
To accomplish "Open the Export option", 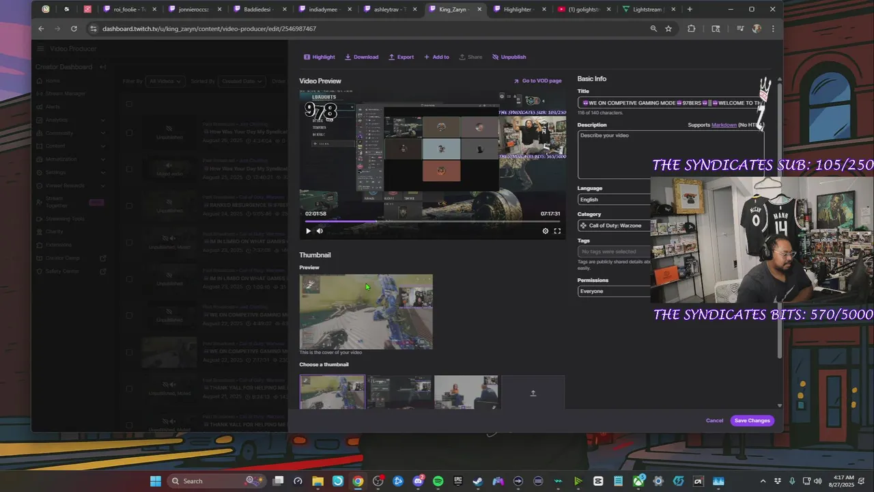I will pyautogui.click(x=401, y=57).
